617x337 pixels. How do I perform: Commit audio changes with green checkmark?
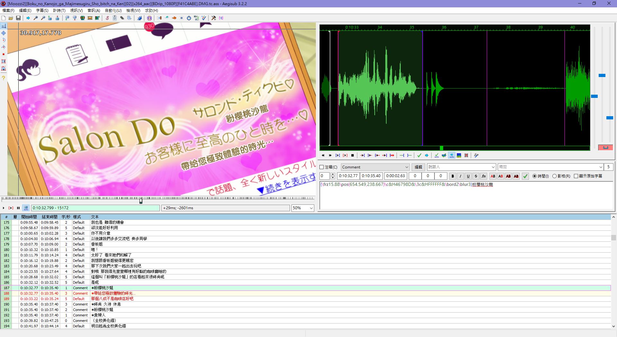[x=419, y=155]
